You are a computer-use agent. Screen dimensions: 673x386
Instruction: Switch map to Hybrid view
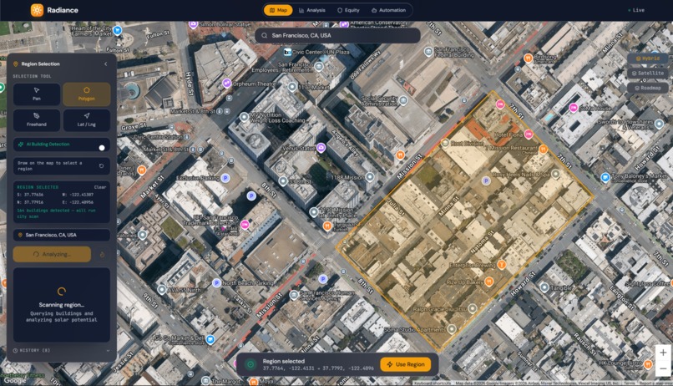tap(648, 58)
